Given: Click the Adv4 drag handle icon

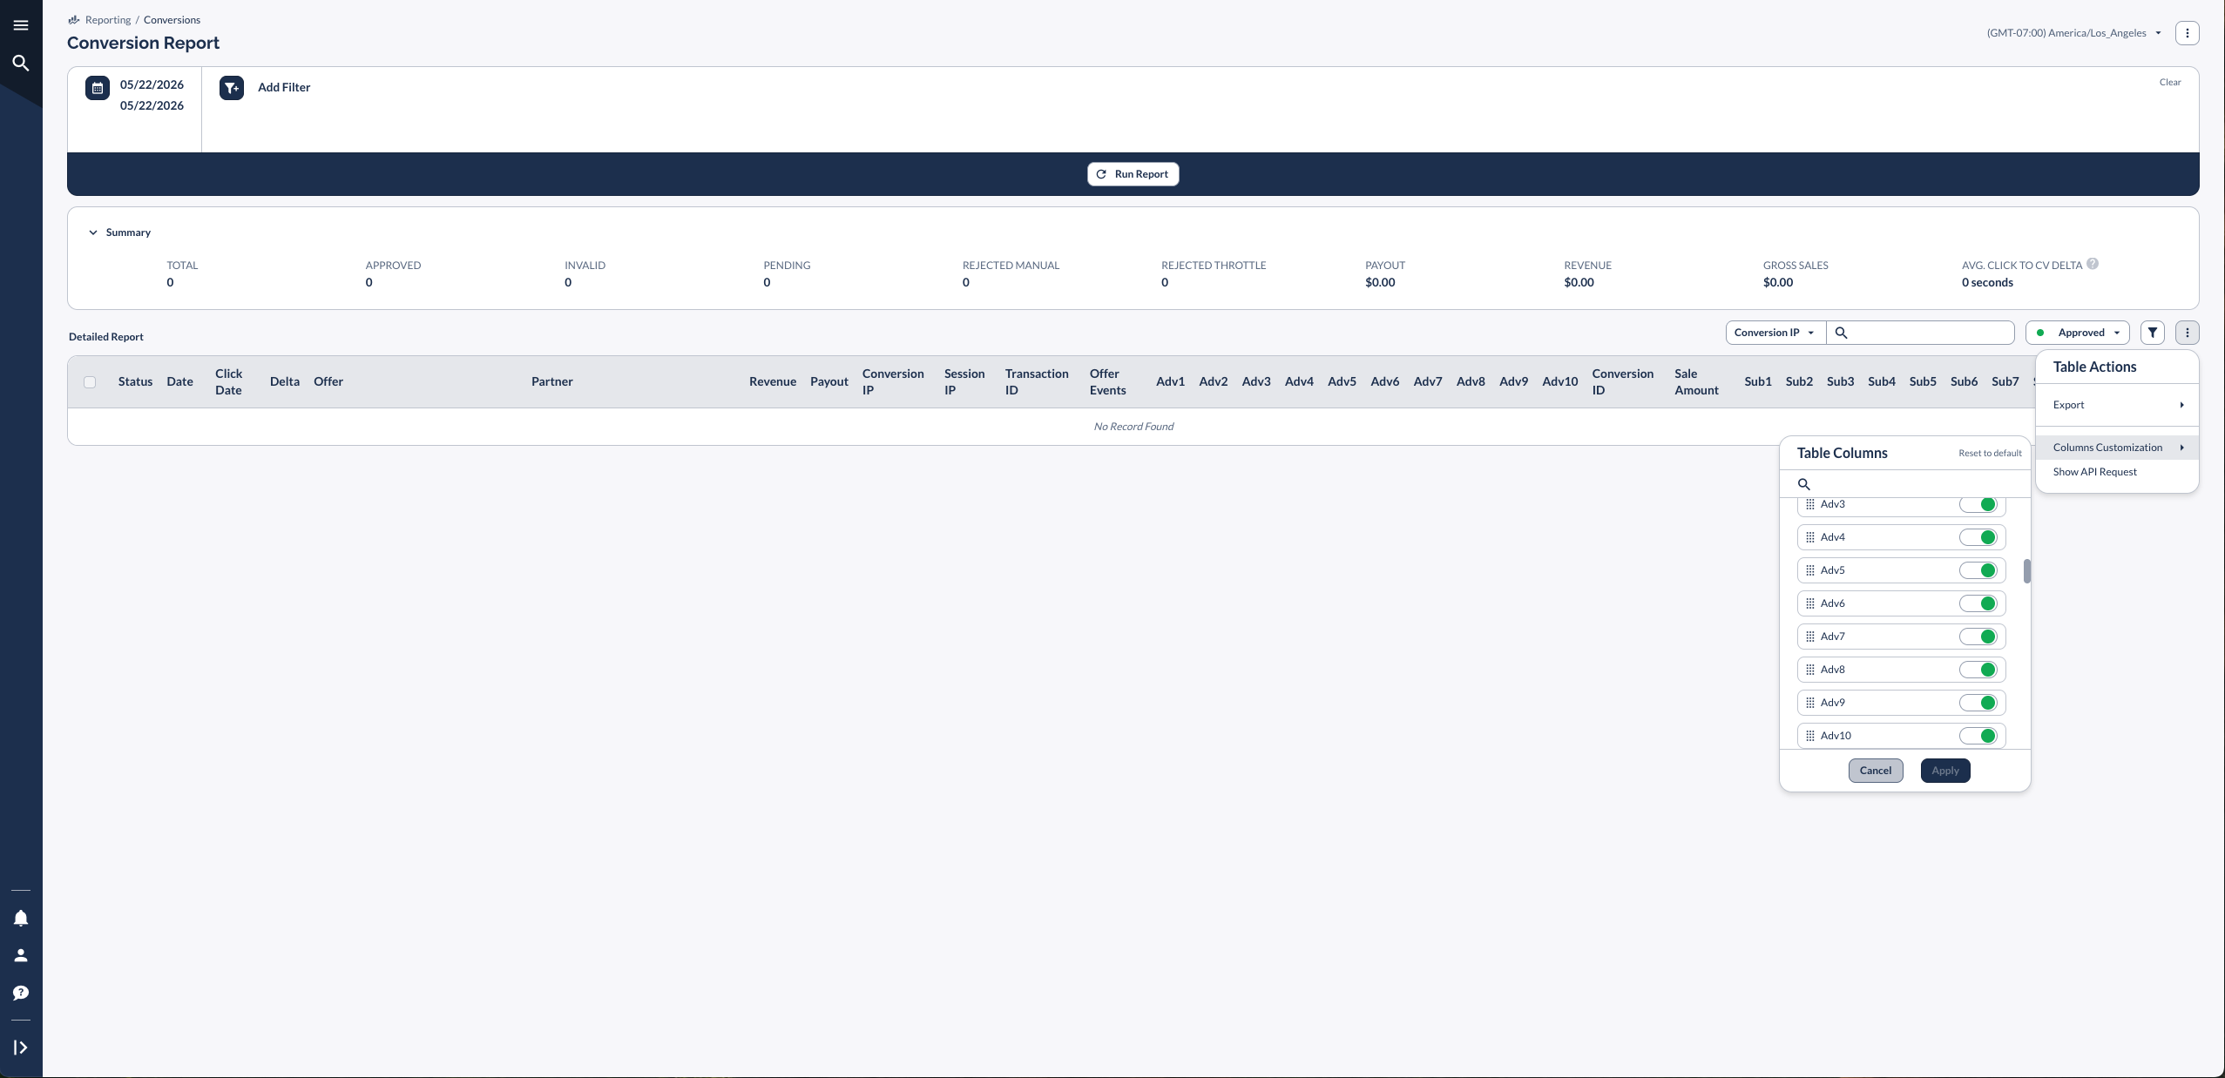Looking at the screenshot, I should point(1810,537).
